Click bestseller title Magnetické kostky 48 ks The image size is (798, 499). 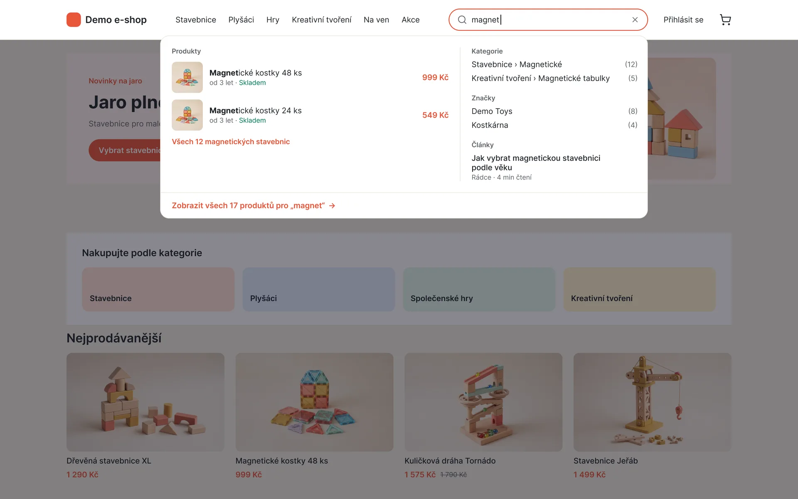282,461
